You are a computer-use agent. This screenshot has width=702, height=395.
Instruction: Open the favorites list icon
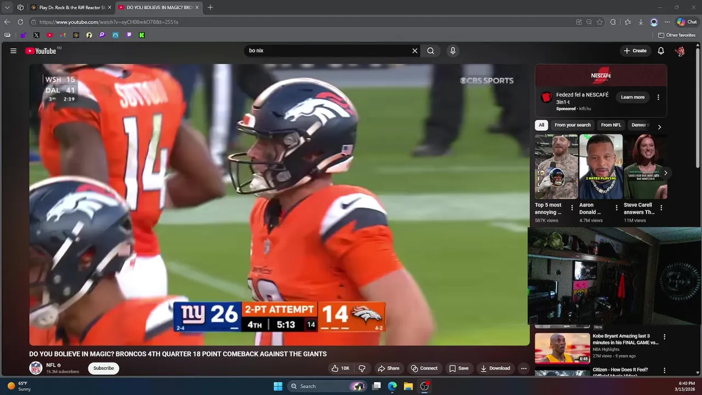pyautogui.click(x=627, y=22)
